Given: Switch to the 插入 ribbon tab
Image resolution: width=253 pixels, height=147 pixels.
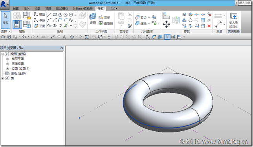Looking at the screenshot, I should pos(26,9).
